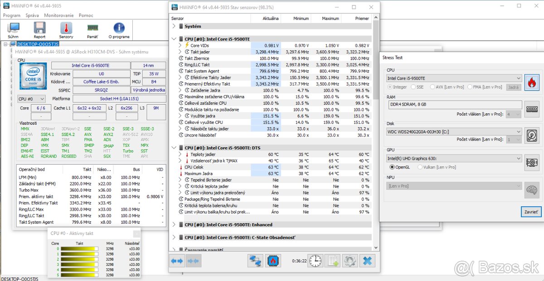
Task: Select the SSE test radio button
Action: tap(413, 87)
